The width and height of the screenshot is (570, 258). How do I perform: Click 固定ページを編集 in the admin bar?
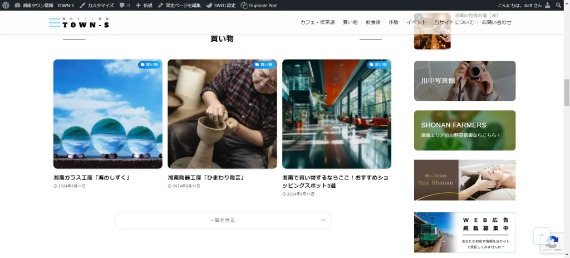pos(179,6)
